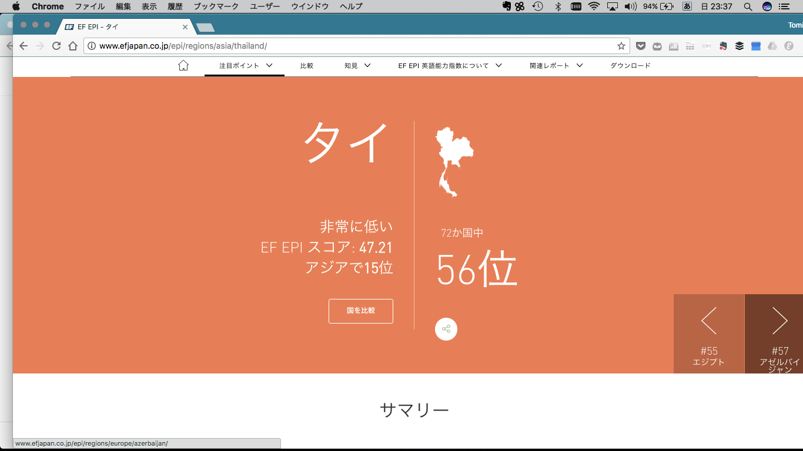The width and height of the screenshot is (803, 451).
Task: Click the サマリー heading
Action: 414,409
